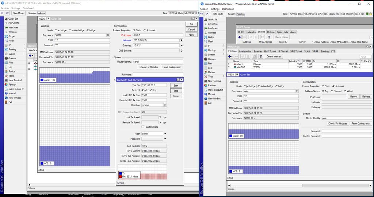Open Wireless in the kancl window sidebar

coord(13,32)
